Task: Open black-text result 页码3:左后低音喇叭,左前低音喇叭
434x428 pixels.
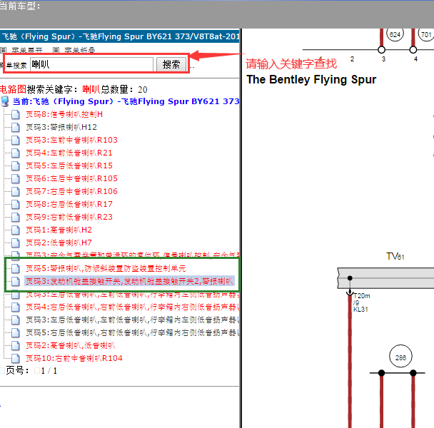Action: click(133, 320)
